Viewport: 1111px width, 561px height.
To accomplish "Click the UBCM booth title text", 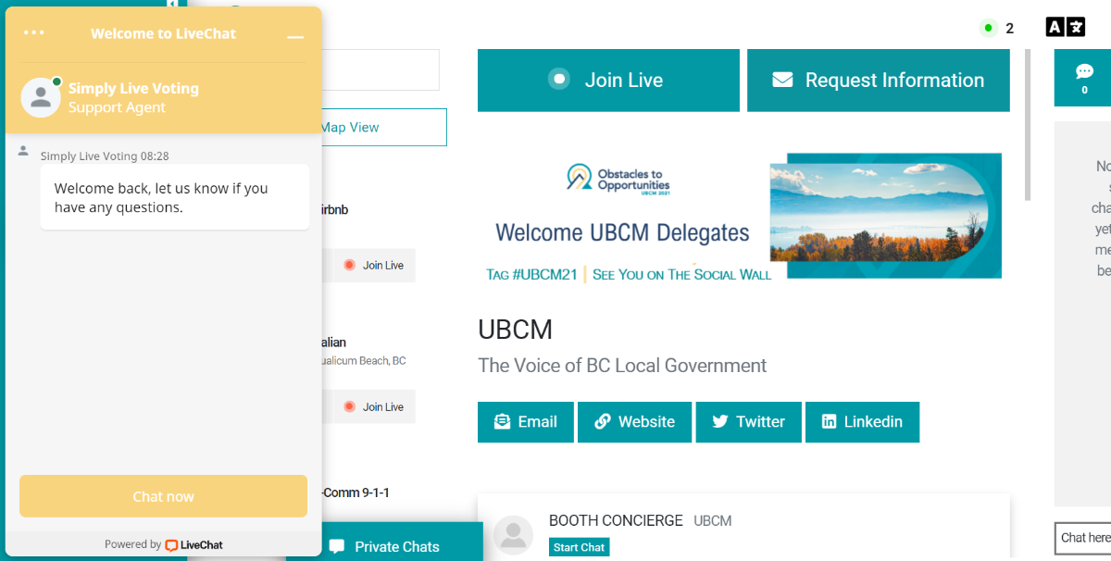I will coord(515,330).
